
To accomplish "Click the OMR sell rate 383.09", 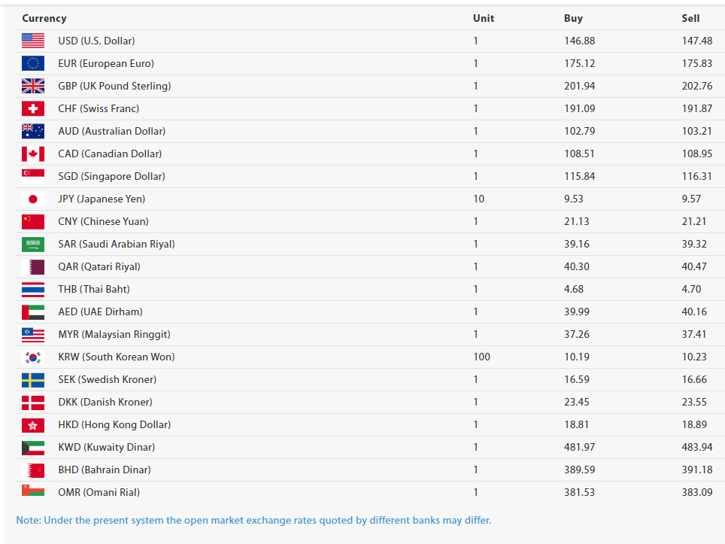I will (696, 492).
